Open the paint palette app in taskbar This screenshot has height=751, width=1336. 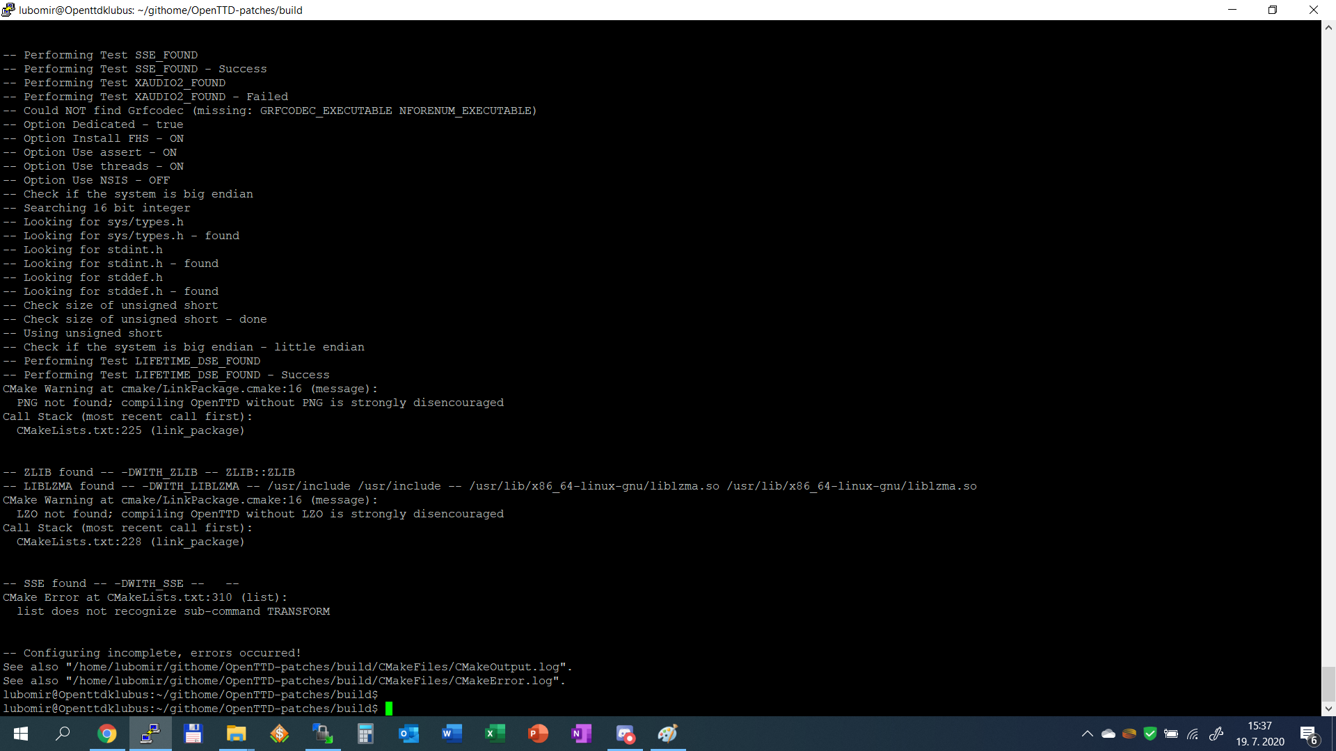pyautogui.click(x=668, y=734)
